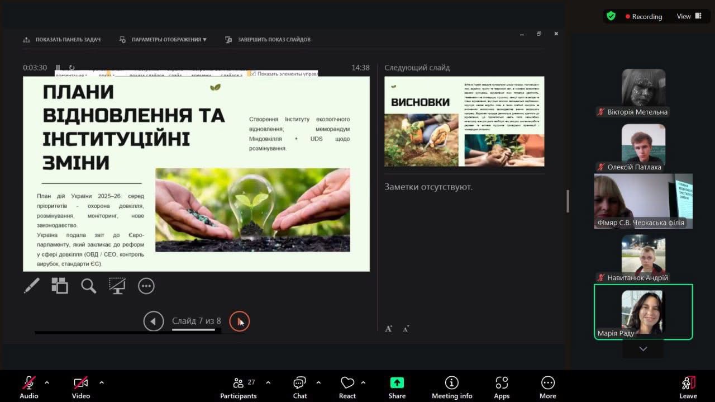Click the Висновки next slide thumbnail
This screenshot has width=715, height=402.
point(464,121)
